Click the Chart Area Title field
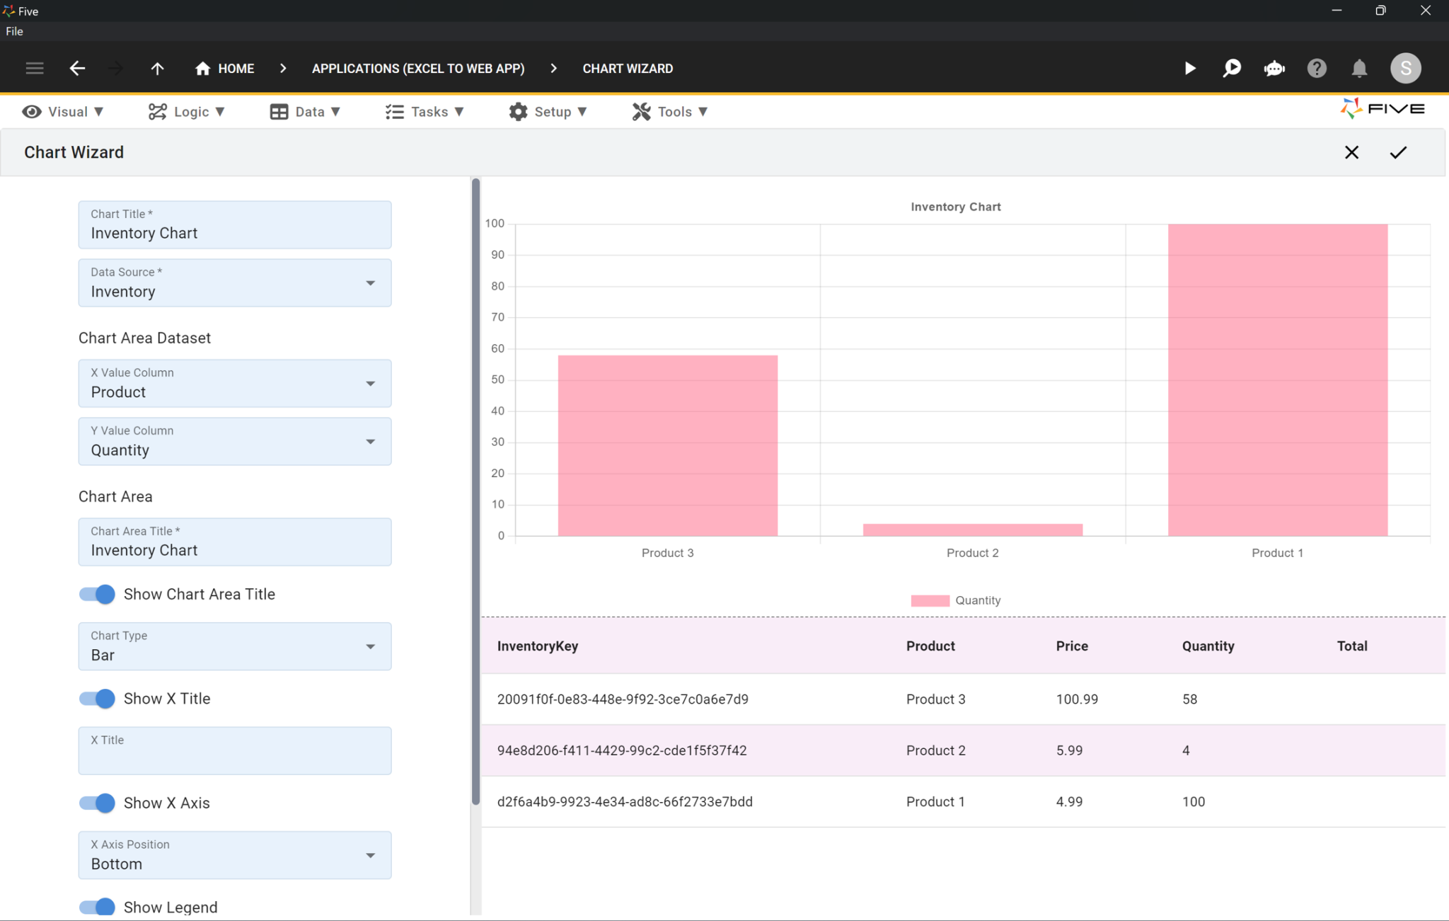Image resolution: width=1449 pixels, height=921 pixels. click(x=235, y=542)
